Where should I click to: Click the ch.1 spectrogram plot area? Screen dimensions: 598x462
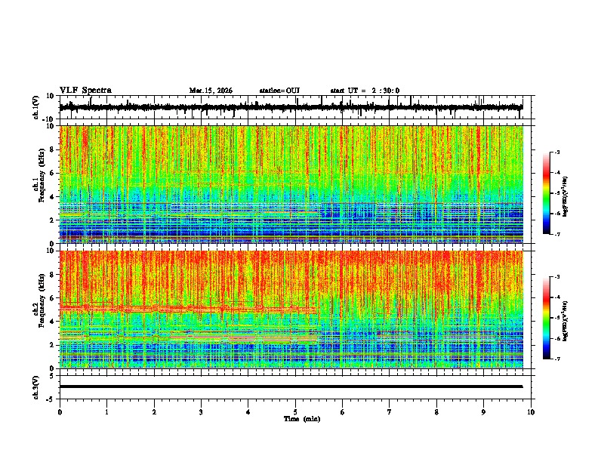point(291,184)
